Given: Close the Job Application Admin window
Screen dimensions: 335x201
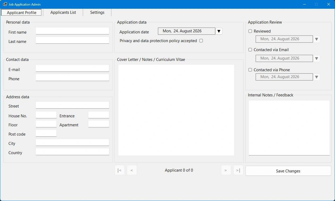Looking at the screenshot, I should (x=329, y=4).
